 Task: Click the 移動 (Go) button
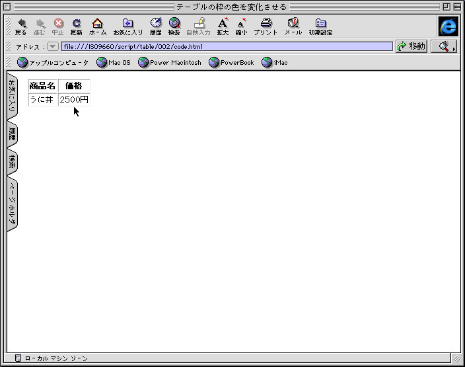point(411,46)
